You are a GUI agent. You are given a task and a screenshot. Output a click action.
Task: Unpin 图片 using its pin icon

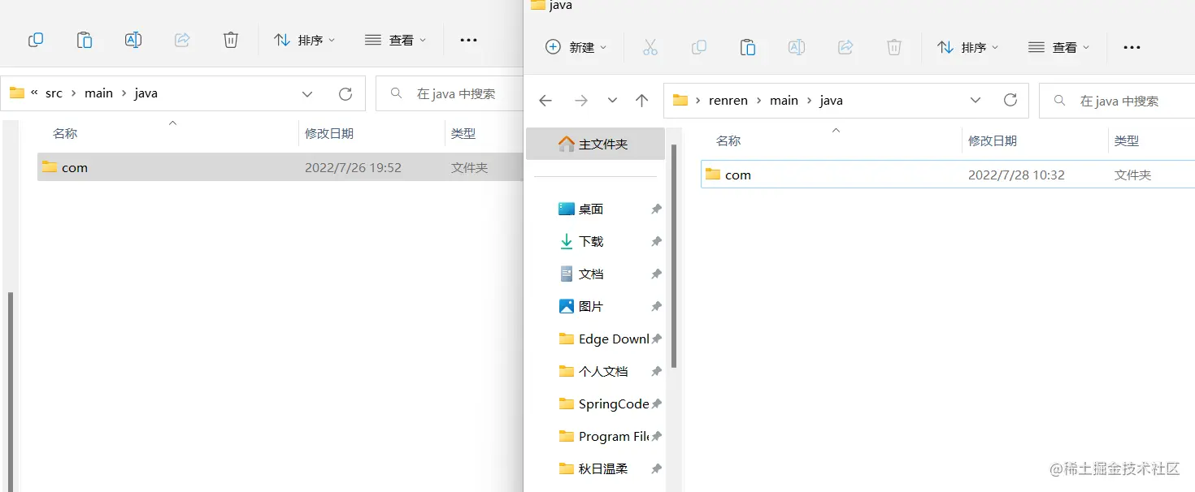[x=656, y=306]
